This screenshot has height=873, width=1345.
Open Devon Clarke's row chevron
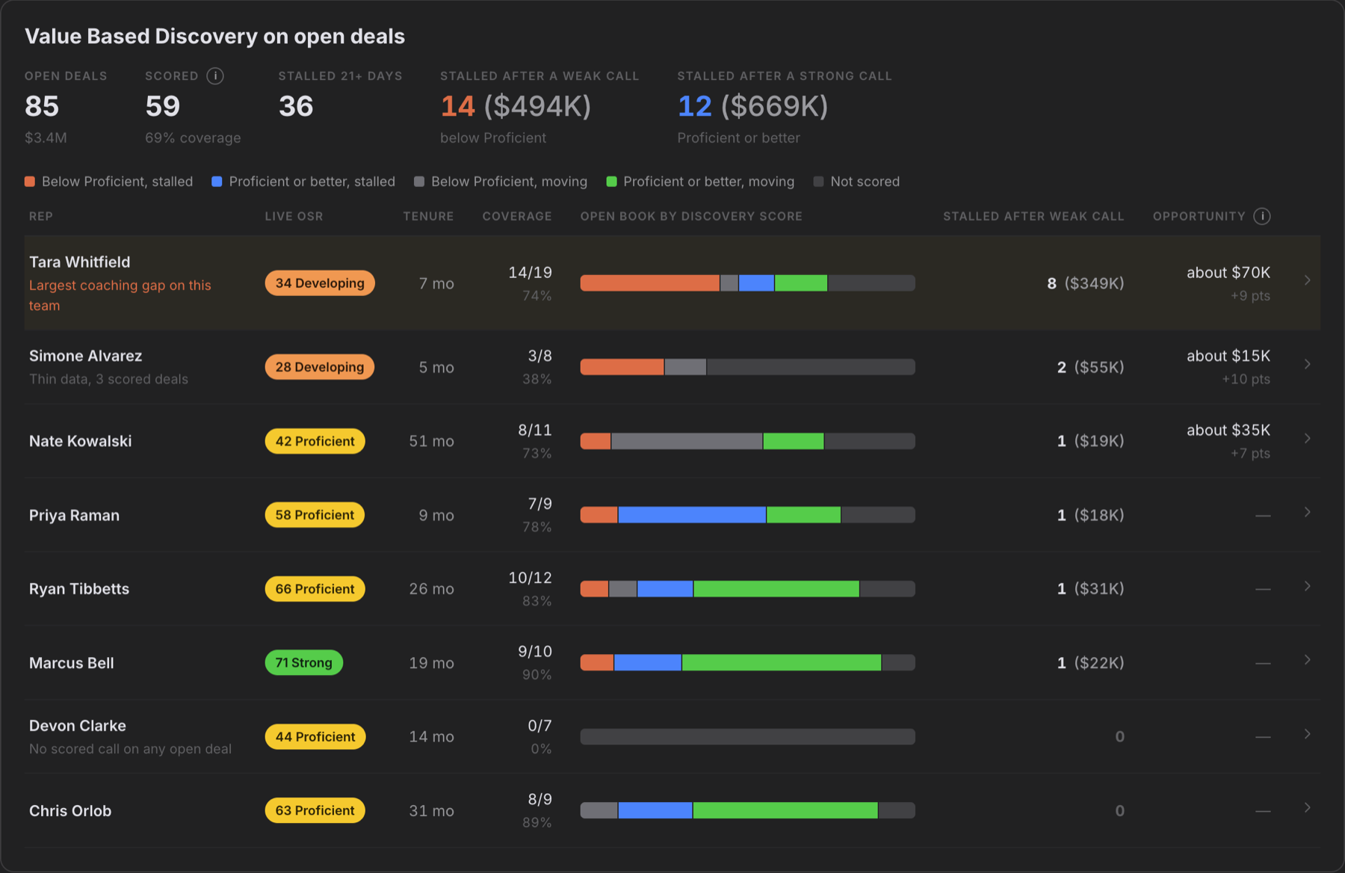point(1308,734)
